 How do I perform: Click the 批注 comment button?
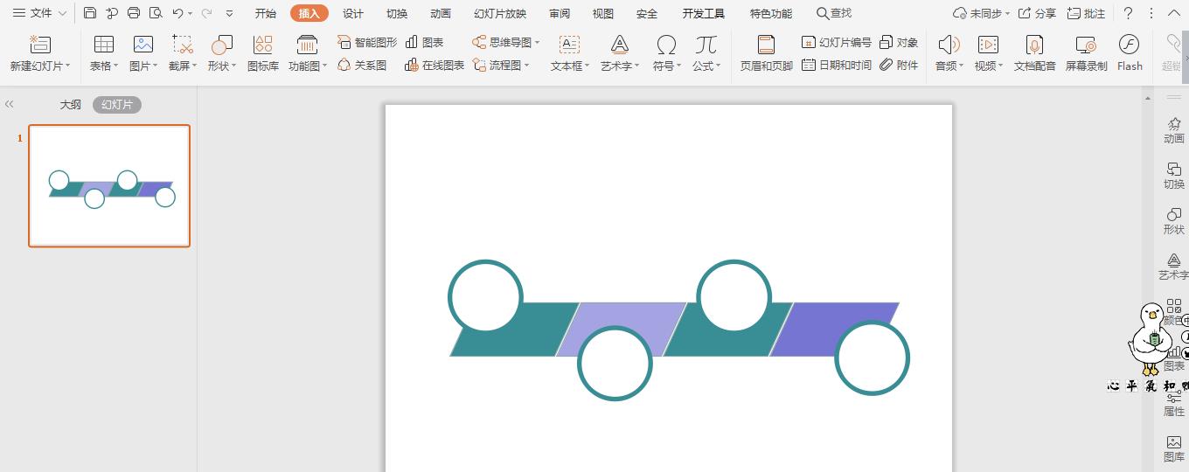1087,13
